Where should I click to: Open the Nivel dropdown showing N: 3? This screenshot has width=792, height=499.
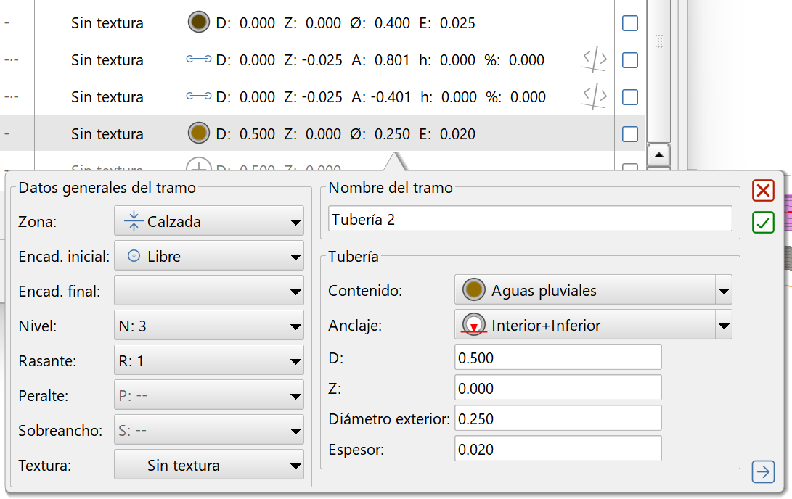208,326
